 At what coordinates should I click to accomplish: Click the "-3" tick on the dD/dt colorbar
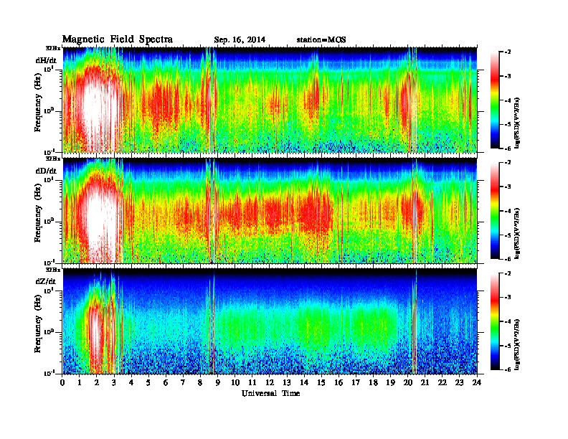point(508,187)
